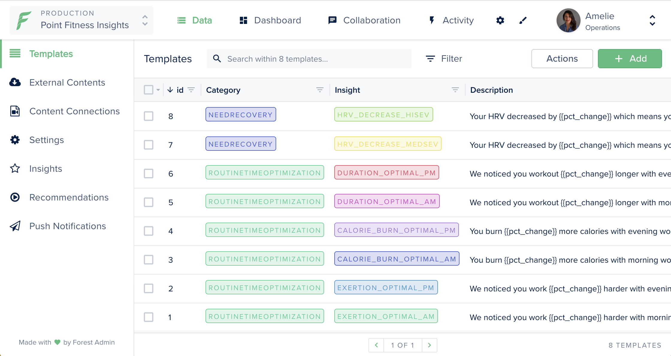The width and height of the screenshot is (671, 356).
Task: Enable select-all templates checkbox
Action: coord(149,90)
